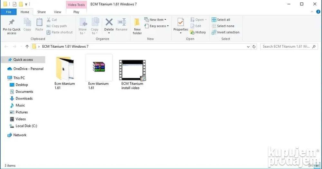Click Invert selection
Screen dimensions: 322x169
225,32
